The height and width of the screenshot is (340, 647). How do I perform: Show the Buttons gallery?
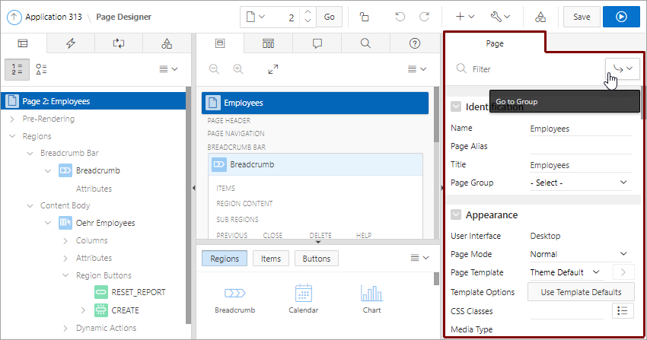click(x=317, y=259)
